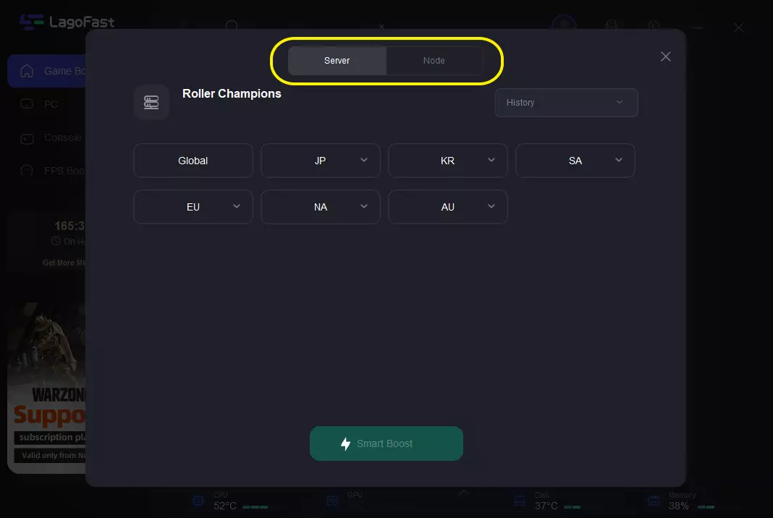Expand the SA server region dropdown

pos(575,161)
